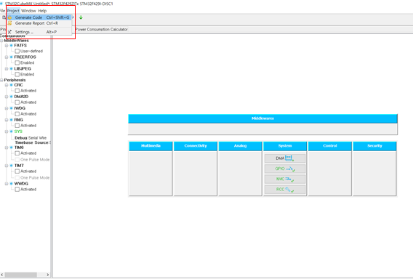Image resolution: width=413 pixels, height=279 pixels.
Task: Click the blue dot icon beside WWDG
Action: click(x=11, y=183)
